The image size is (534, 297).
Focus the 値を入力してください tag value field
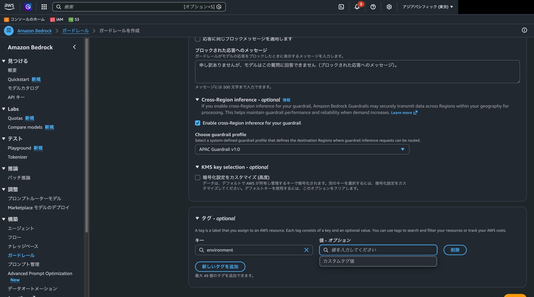(378, 250)
